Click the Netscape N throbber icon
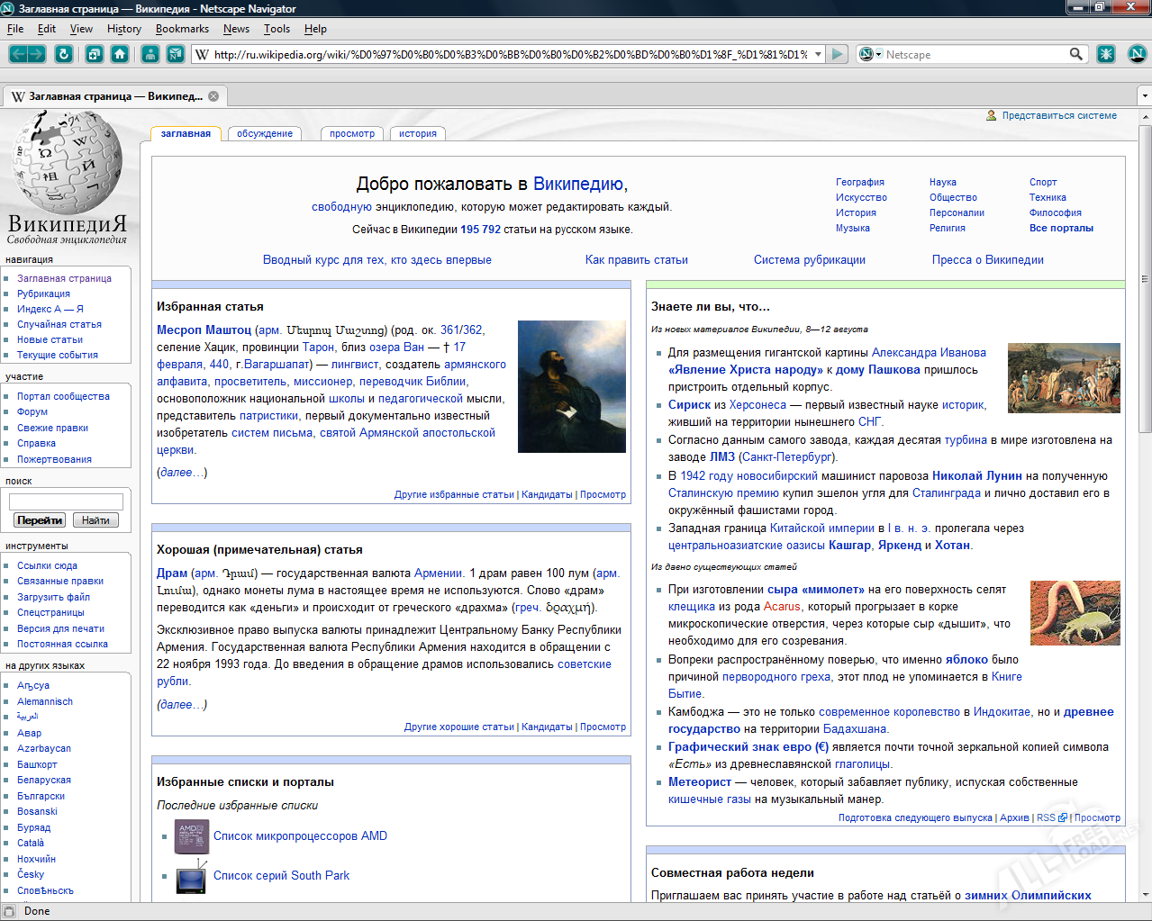 click(1137, 54)
